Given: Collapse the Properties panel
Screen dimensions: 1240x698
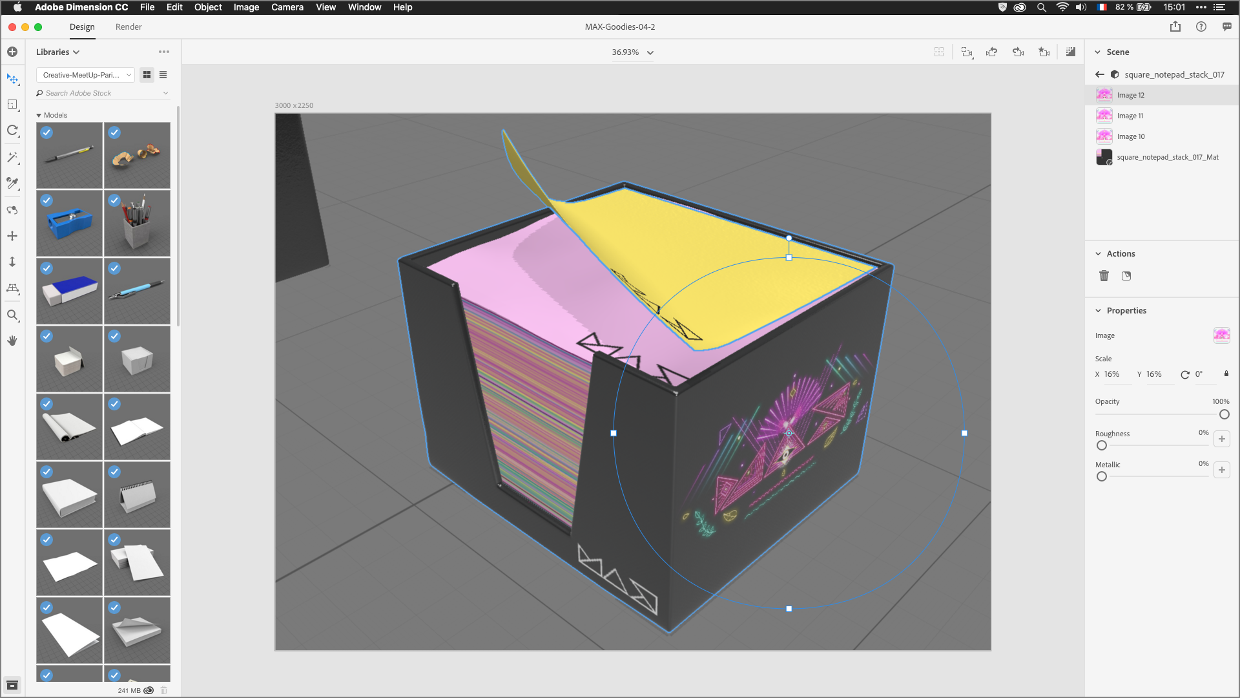Looking at the screenshot, I should [x=1098, y=310].
